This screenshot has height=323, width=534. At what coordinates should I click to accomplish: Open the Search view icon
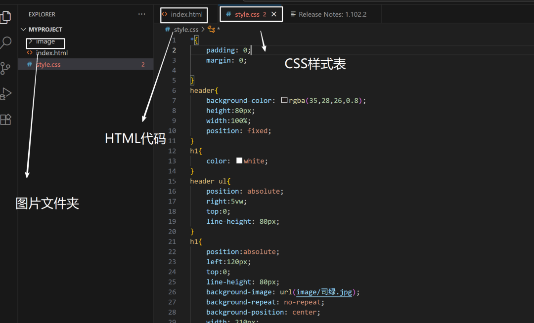[x=5, y=43]
